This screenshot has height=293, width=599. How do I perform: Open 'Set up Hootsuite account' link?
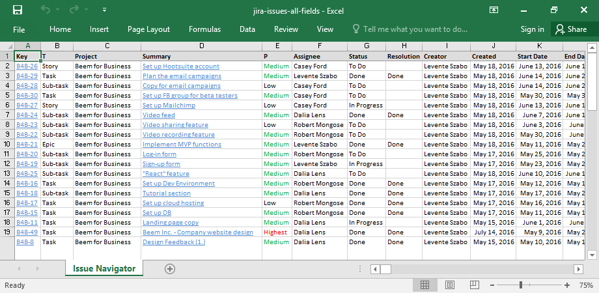coord(181,66)
